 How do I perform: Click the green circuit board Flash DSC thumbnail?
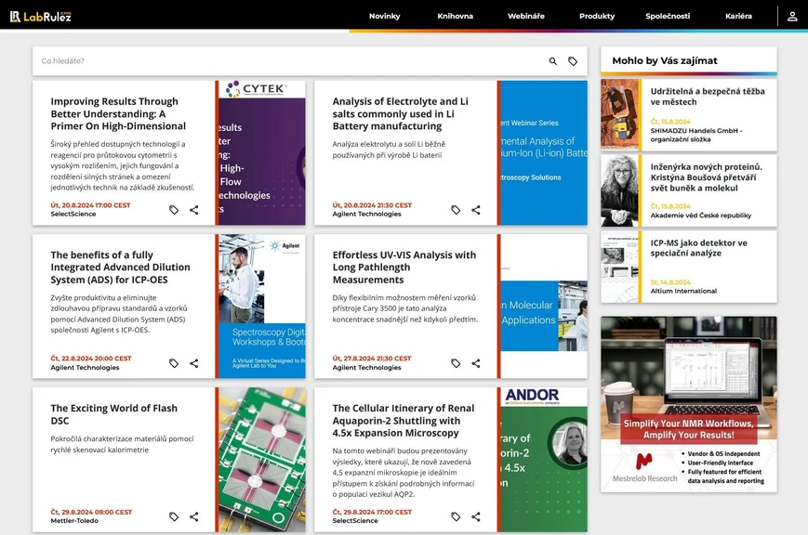click(262, 460)
